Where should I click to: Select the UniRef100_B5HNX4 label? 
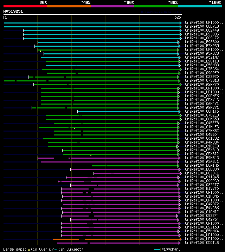(202, 231)
